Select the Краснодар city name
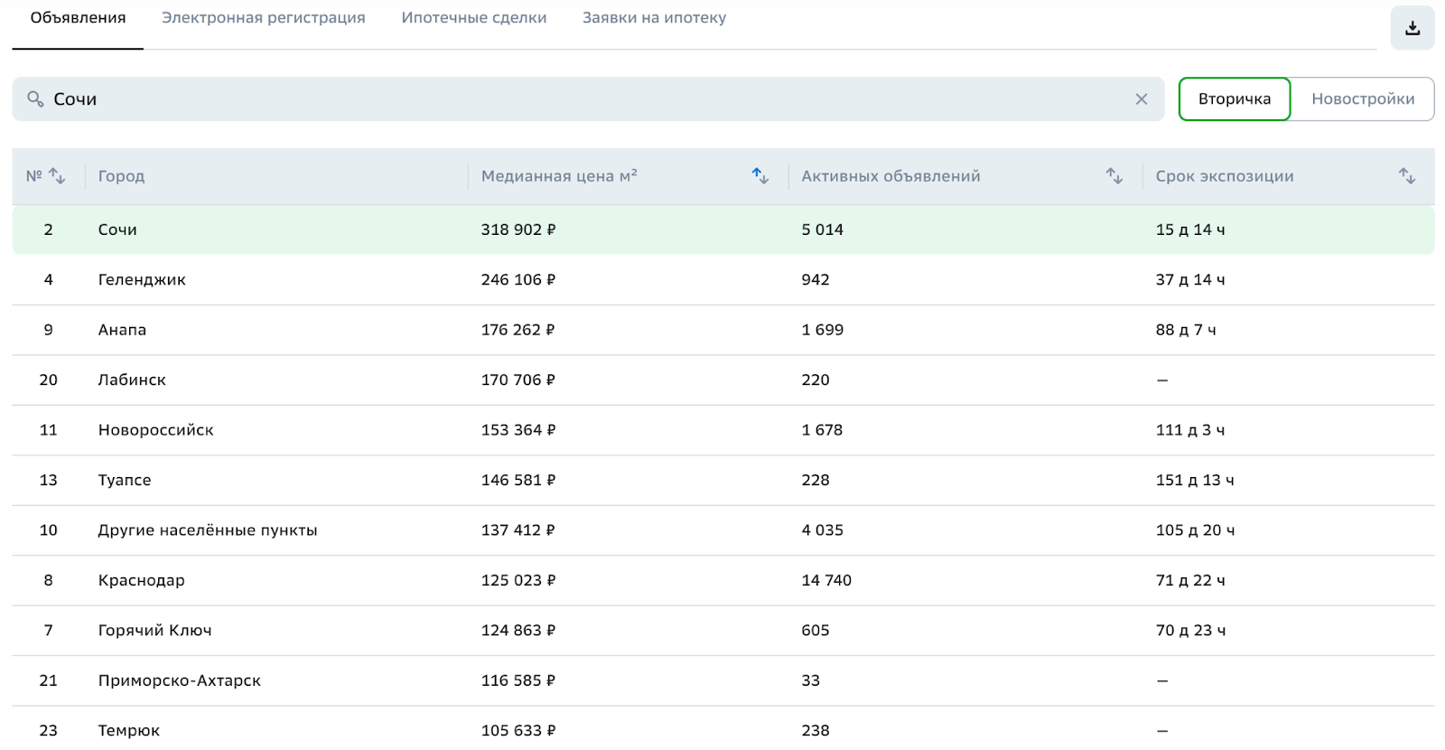 point(142,580)
